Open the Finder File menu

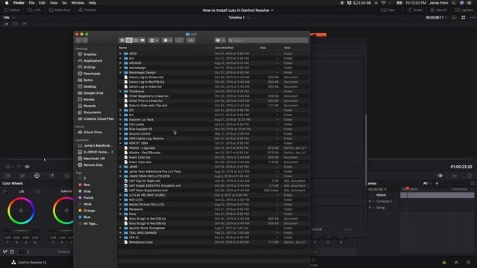[31, 3]
